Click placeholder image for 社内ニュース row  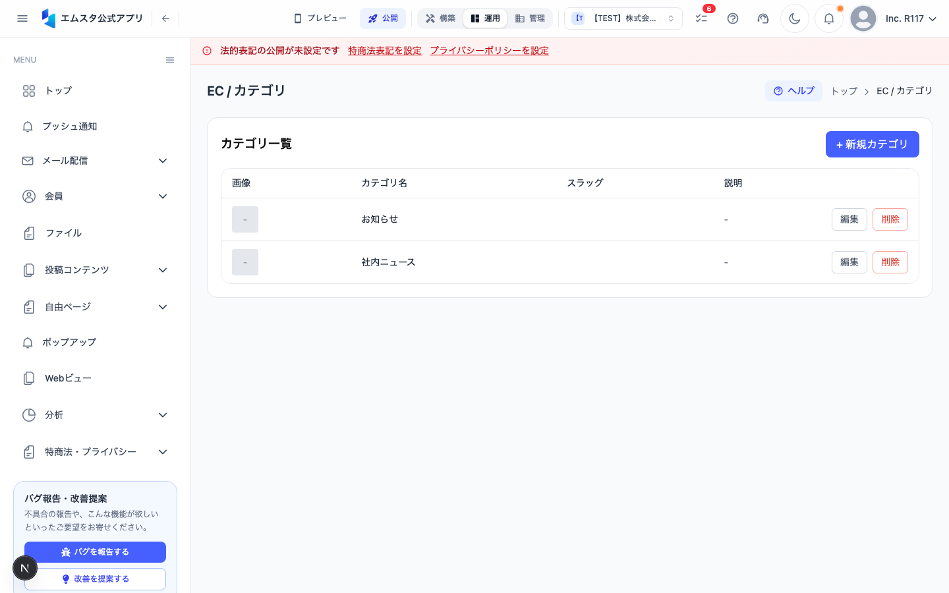pos(245,262)
